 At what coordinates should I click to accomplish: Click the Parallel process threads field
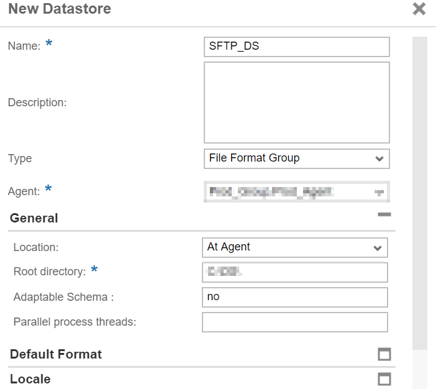click(294, 322)
